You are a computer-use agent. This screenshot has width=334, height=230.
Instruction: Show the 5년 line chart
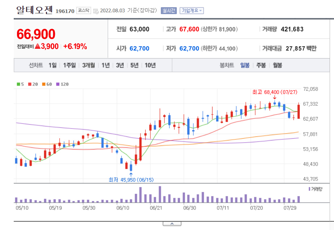click(x=134, y=65)
